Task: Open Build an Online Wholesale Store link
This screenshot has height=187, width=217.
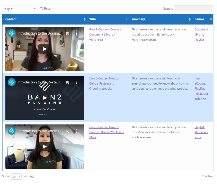Action: click(x=106, y=132)
